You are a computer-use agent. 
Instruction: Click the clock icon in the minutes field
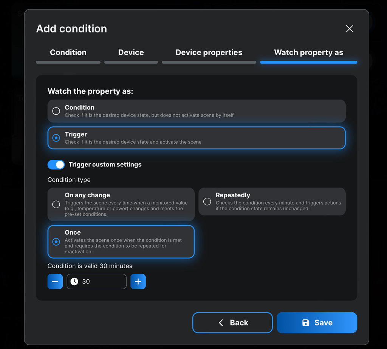pyautogui.click(x=74, y=281)
